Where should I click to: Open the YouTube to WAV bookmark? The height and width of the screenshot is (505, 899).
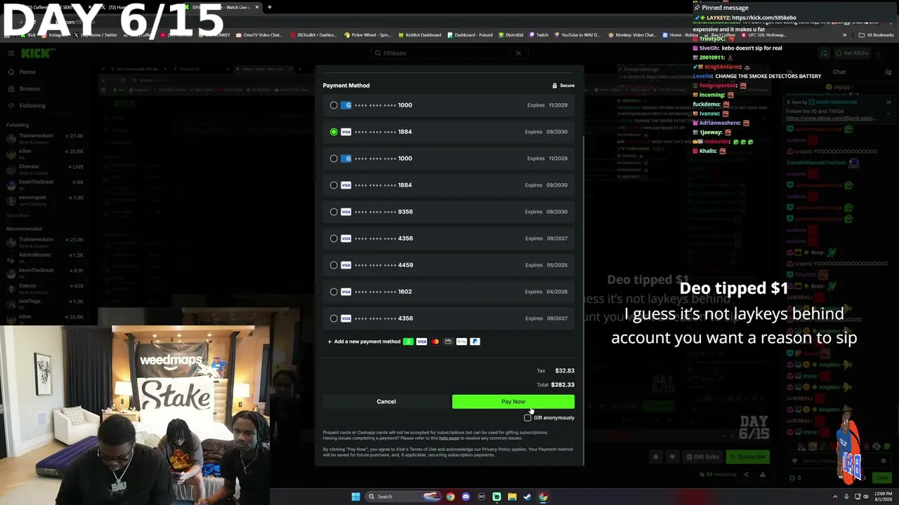pyautogui.click(x=577, y=34)
